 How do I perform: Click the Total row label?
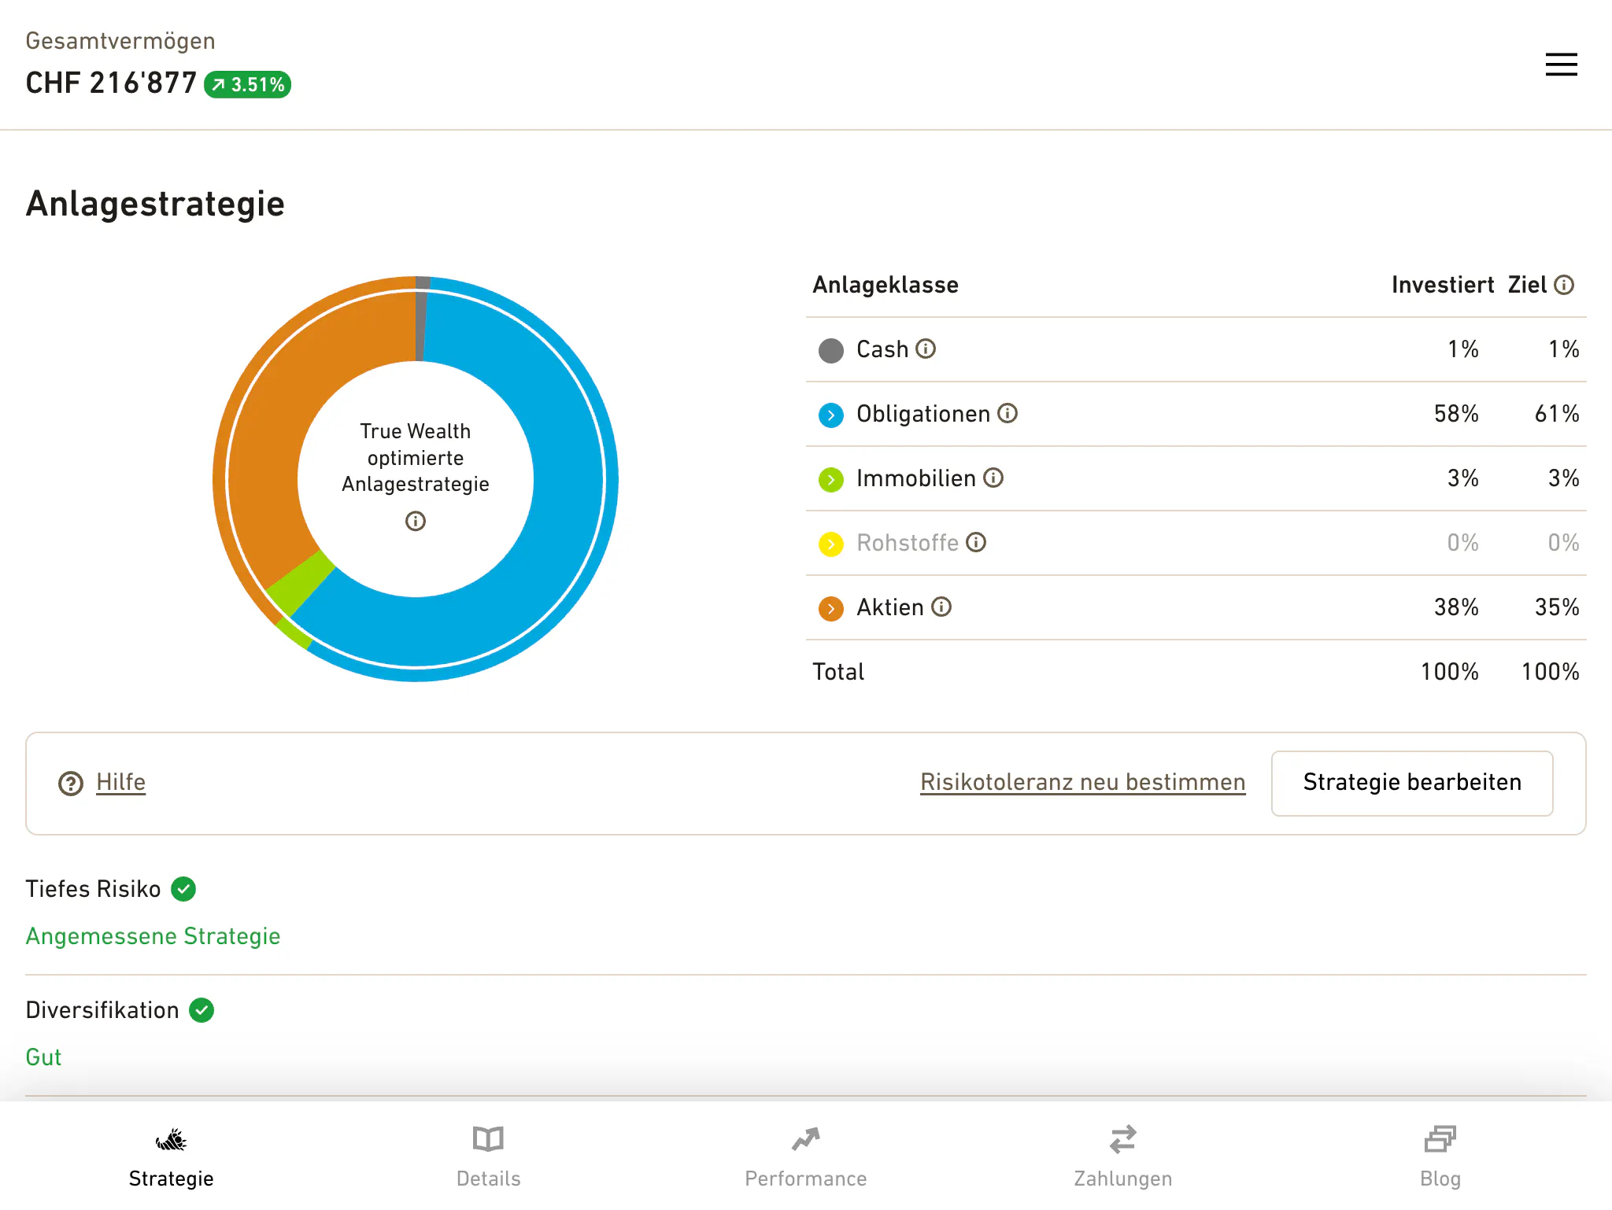click(838, 672)
